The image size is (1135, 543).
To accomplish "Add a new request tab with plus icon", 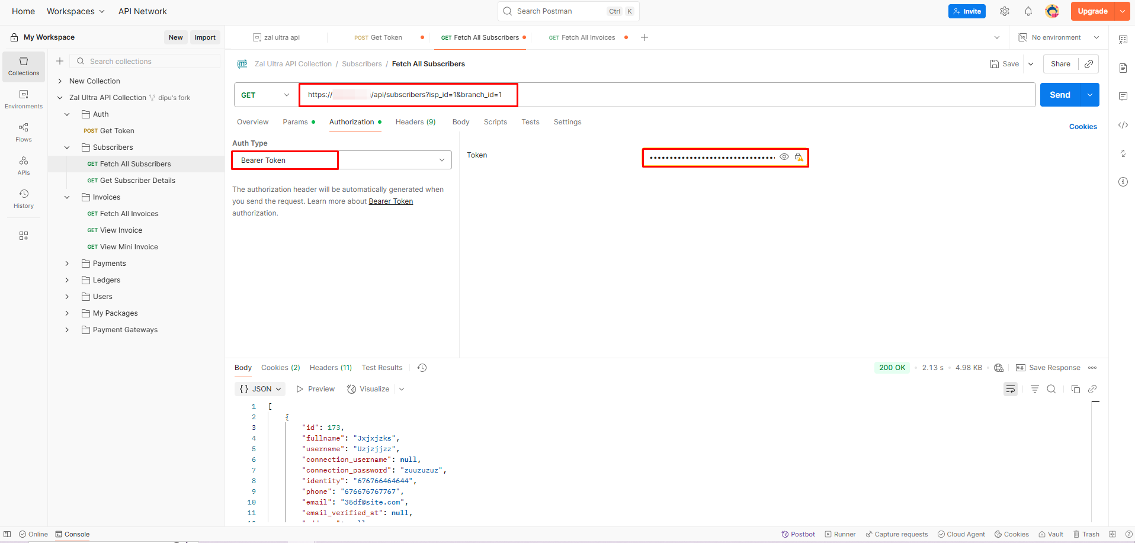I will pyautogui.click(x=645, y=37).
